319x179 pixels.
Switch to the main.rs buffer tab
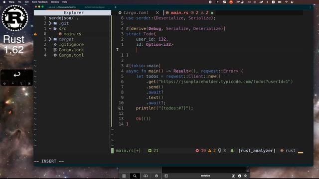179,13
